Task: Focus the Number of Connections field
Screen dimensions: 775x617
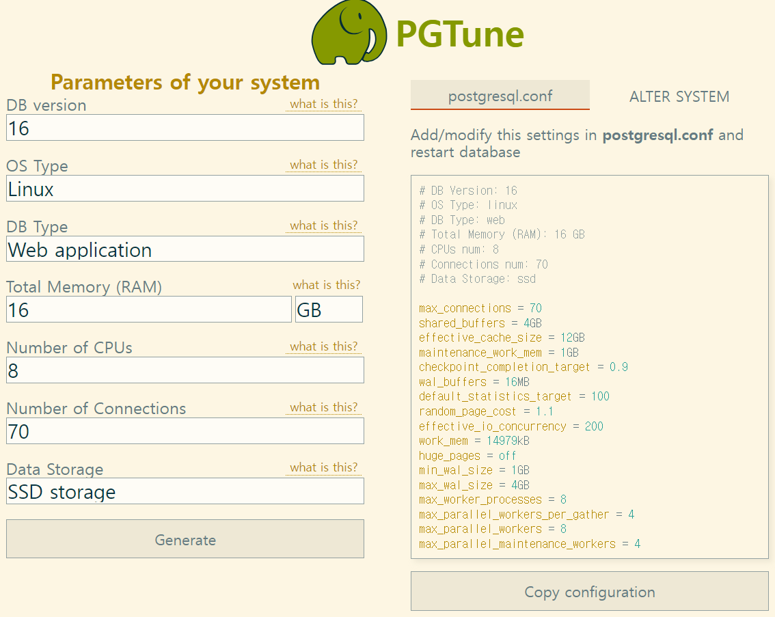Action: coord(185,430)
